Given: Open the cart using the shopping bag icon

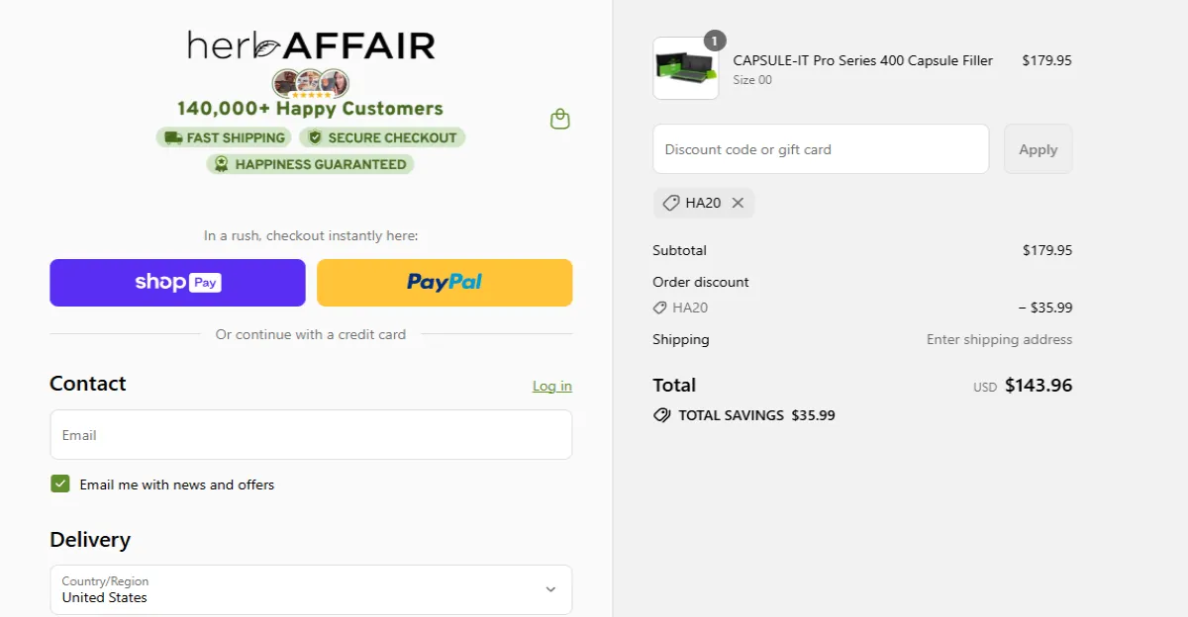Looking at the screenshot, I should coord(559,118).
